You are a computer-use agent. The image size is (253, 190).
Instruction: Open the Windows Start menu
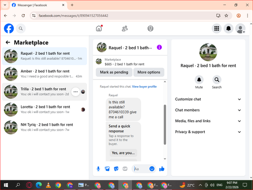click(6, 185)
